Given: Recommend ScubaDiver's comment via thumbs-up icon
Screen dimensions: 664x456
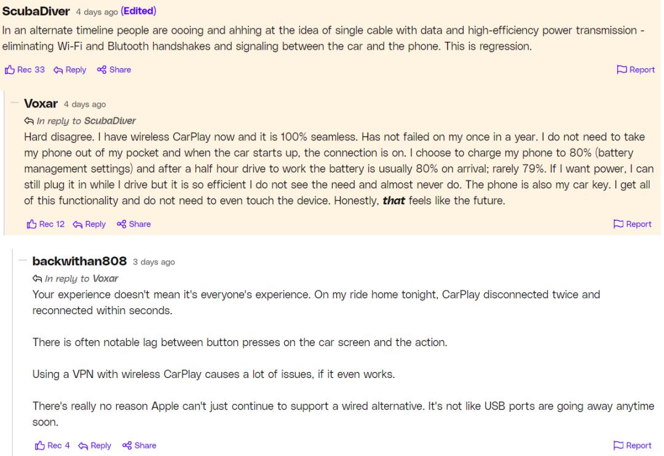Looking at the screenshot, I should 10,70.
